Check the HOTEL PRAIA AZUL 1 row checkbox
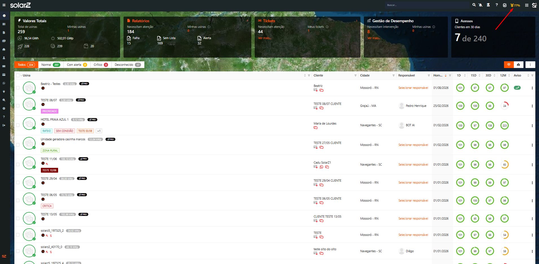 [18, 125]
